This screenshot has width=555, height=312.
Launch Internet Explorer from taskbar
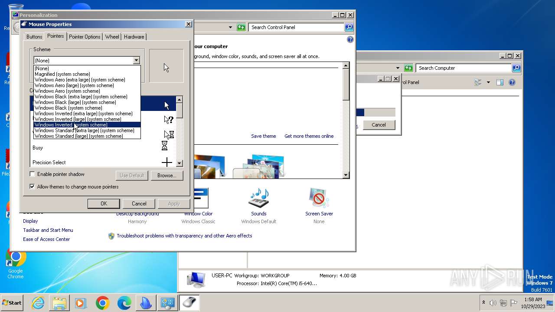[x=38, y=303]
